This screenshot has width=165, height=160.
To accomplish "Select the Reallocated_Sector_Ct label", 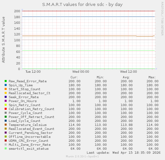I will [x=30, y=93].
